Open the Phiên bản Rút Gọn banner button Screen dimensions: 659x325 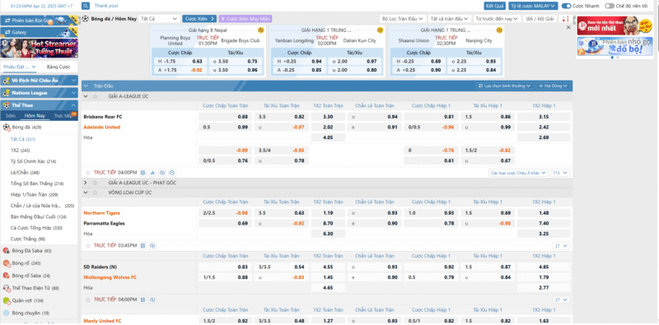(40, 21)
